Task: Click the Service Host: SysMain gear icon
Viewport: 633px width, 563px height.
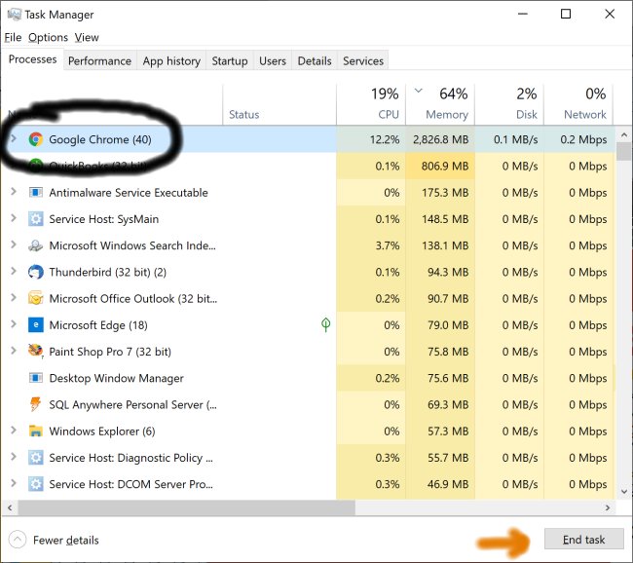Action: point(36,219)
